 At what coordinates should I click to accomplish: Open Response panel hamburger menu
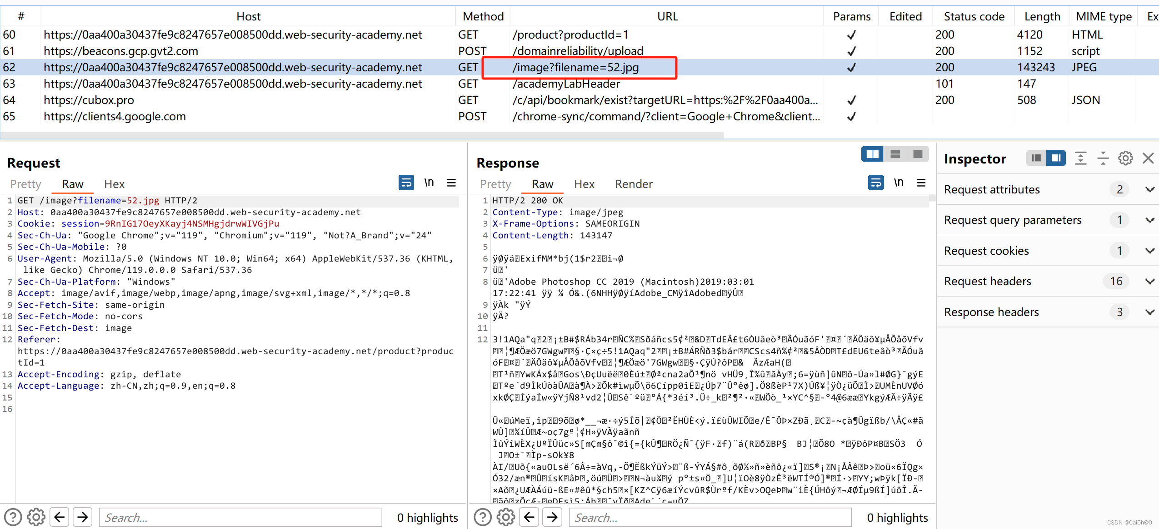point(921,183)
